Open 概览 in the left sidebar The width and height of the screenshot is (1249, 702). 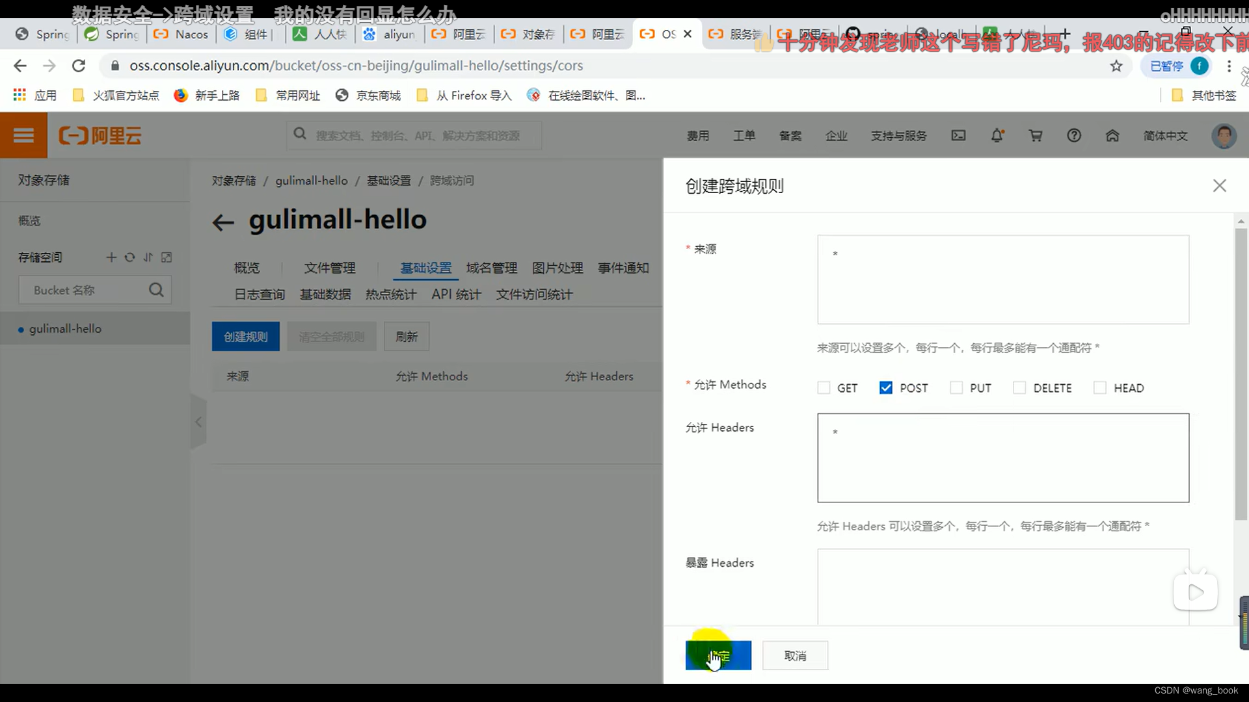point(29,221)
